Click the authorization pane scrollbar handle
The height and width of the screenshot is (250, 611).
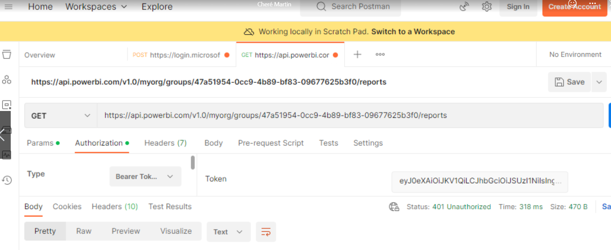[x=193, y=162]
